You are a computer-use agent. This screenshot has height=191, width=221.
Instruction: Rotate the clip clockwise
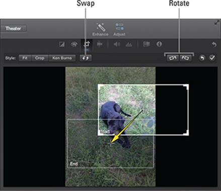coord(185,58)
